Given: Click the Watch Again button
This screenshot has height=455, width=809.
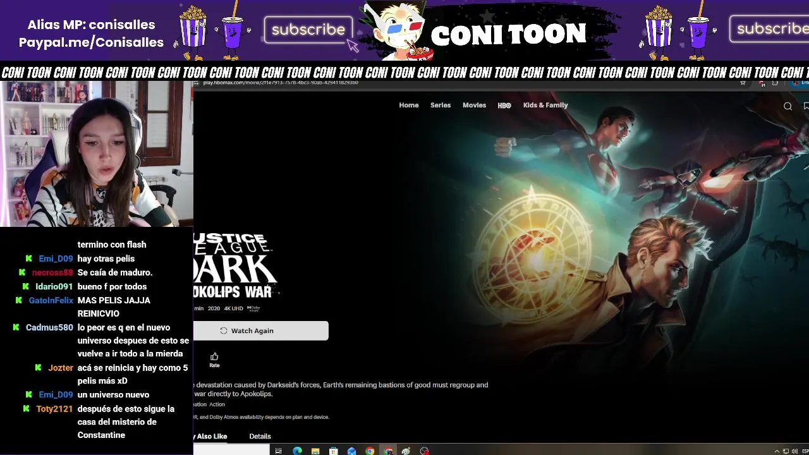Looking at the screenshot, I should 260,331.
